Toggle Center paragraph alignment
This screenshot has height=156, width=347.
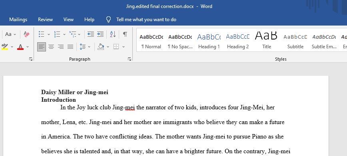coord(51,47)
